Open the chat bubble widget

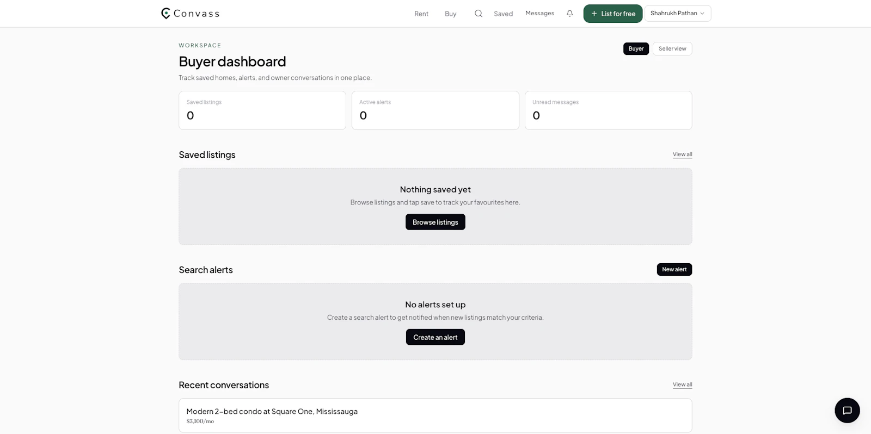point(847,411)
